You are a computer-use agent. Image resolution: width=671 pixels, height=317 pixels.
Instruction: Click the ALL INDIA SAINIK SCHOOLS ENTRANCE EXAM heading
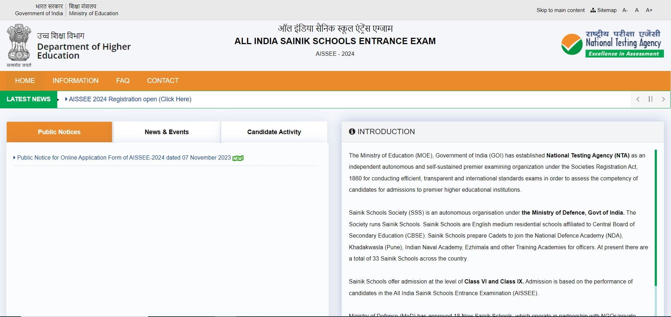tap(335, 41)
